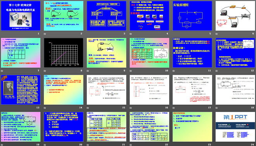
Task: Click the animation star under slide 18
Action: point(217,108)
